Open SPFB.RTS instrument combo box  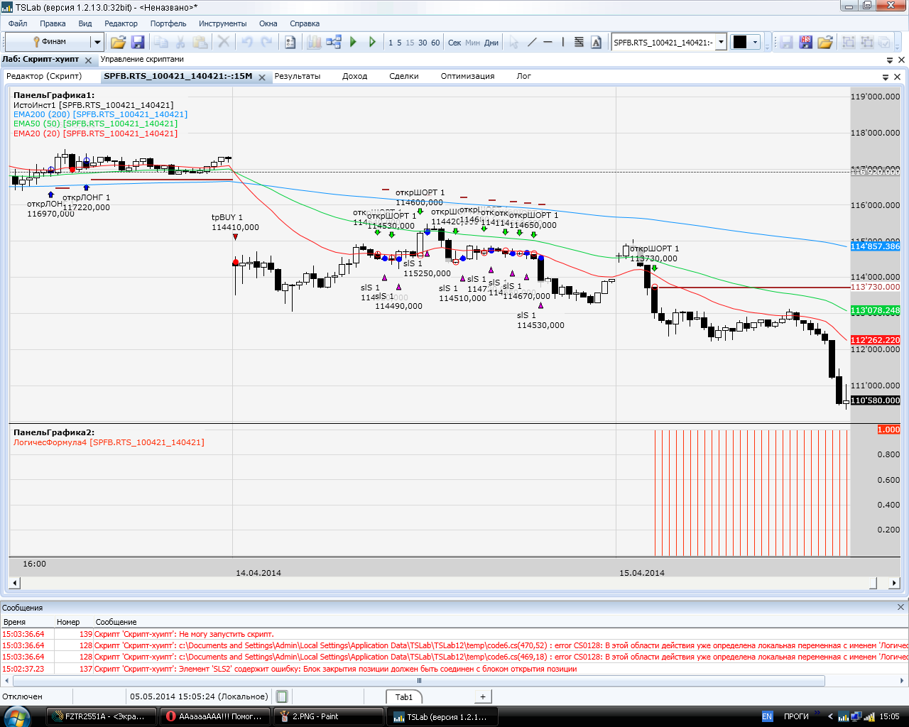pyautogui.click(x=721, y=42)
